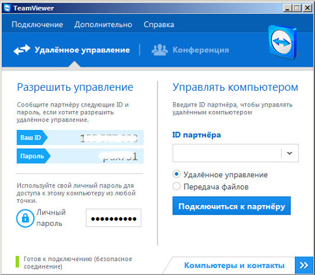
Task: Click the large TeamViewer logo
Action: [x=283, y=42]
